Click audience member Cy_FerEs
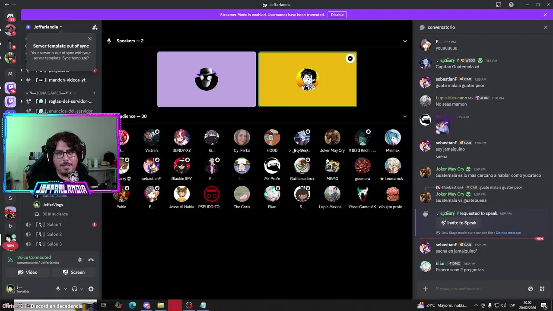This screenshot has height=311, width=553. click(242, 141)
